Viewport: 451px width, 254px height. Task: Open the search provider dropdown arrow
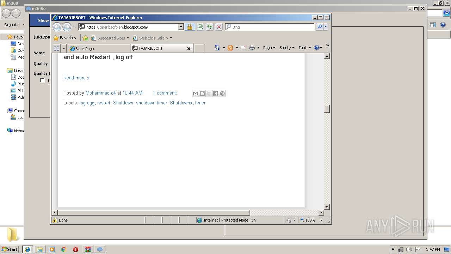point(326,27)
